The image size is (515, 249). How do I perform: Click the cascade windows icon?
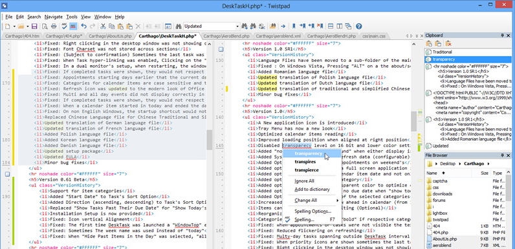click(x=348, y=26)
